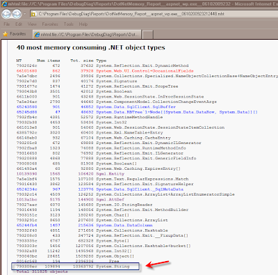This screenshot has width=278, height=275.
Task: Click the Favorites star icon
Action: click(5, 34)
